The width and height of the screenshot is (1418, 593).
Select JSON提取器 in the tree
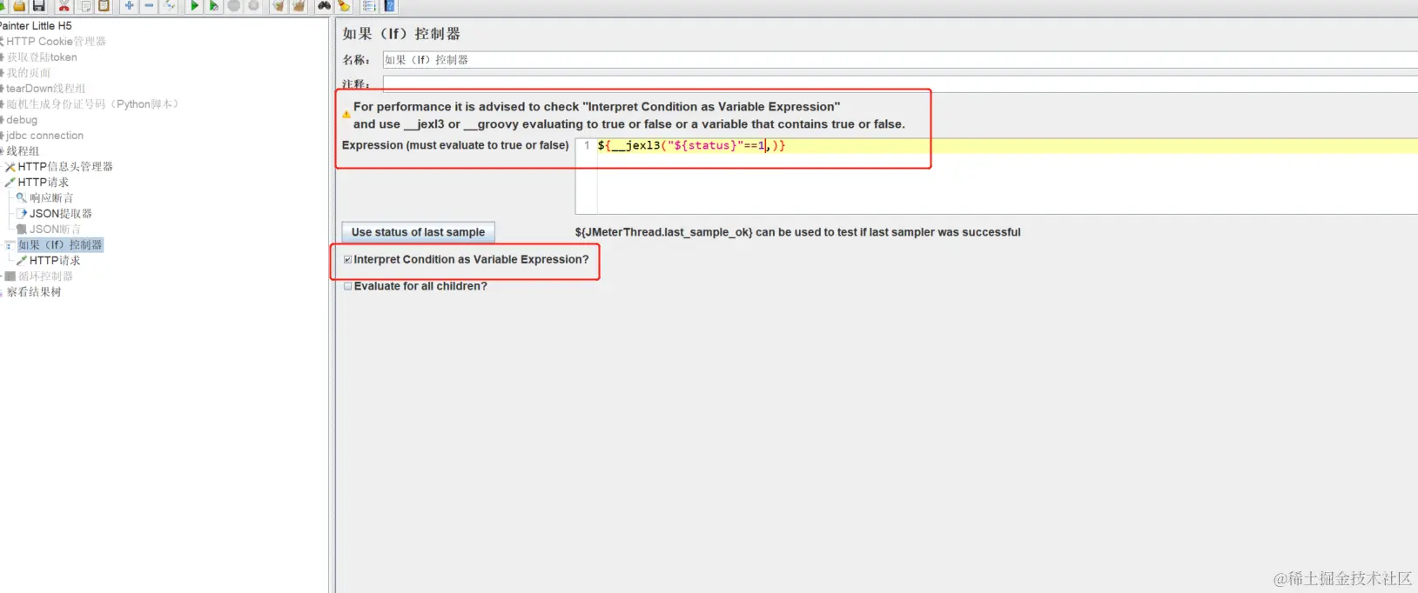(x=61, y=214)
